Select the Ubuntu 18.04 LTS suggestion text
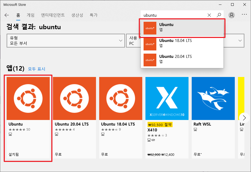The width and height of the screenshot is (251, 172). [175, 41]
